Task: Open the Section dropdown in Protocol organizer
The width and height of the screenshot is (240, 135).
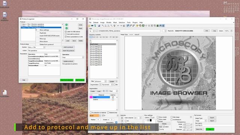Action: pos(36,47)
